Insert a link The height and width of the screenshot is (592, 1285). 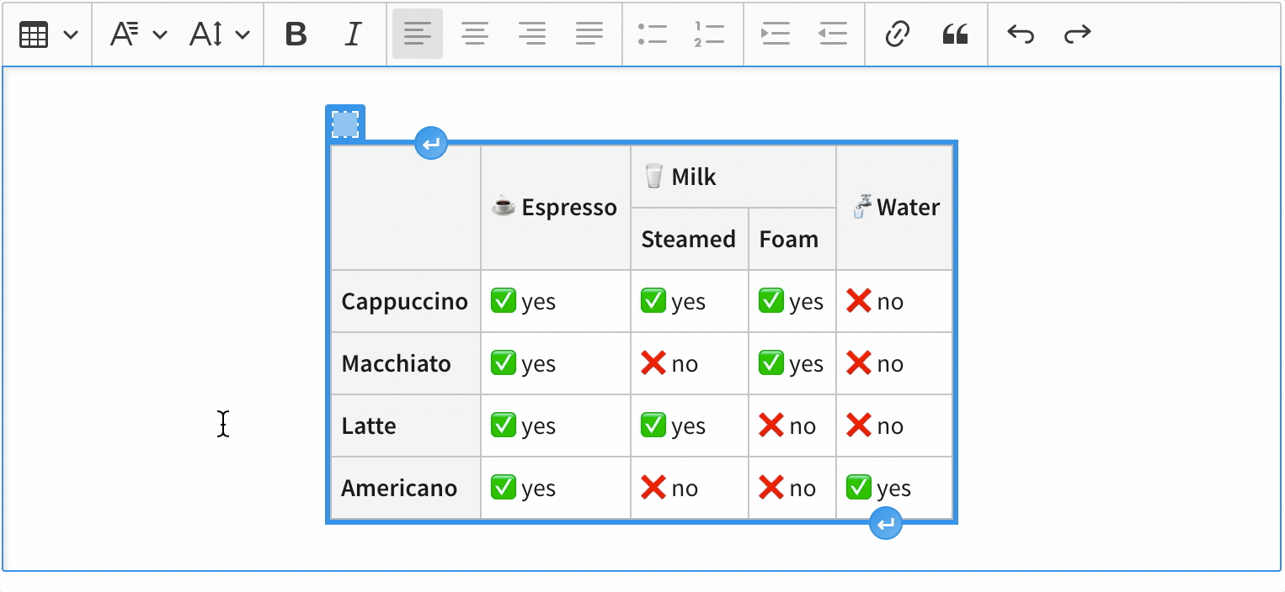point(898,34)
